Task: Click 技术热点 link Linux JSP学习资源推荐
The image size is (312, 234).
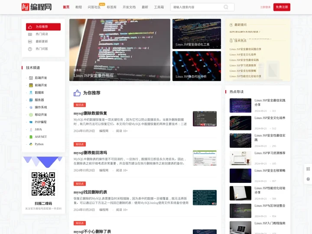Action: 243,65
